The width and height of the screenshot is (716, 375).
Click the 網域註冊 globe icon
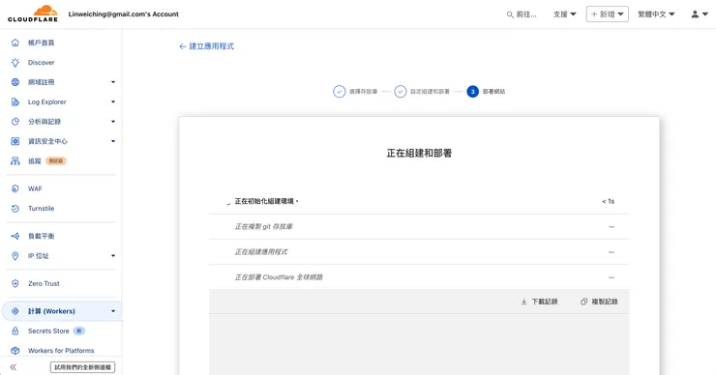15,82
